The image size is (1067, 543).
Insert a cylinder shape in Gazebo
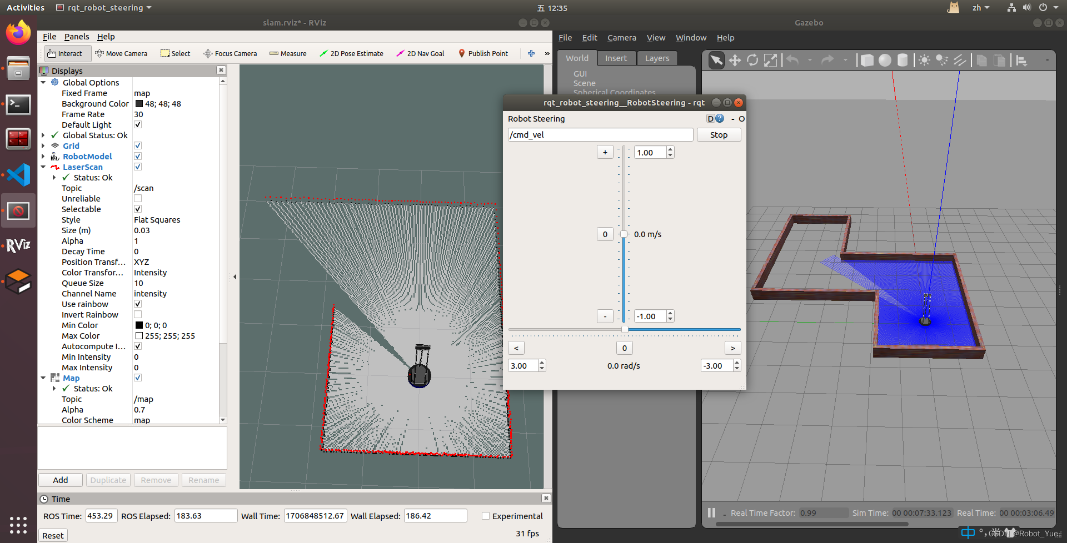[903, 60]
